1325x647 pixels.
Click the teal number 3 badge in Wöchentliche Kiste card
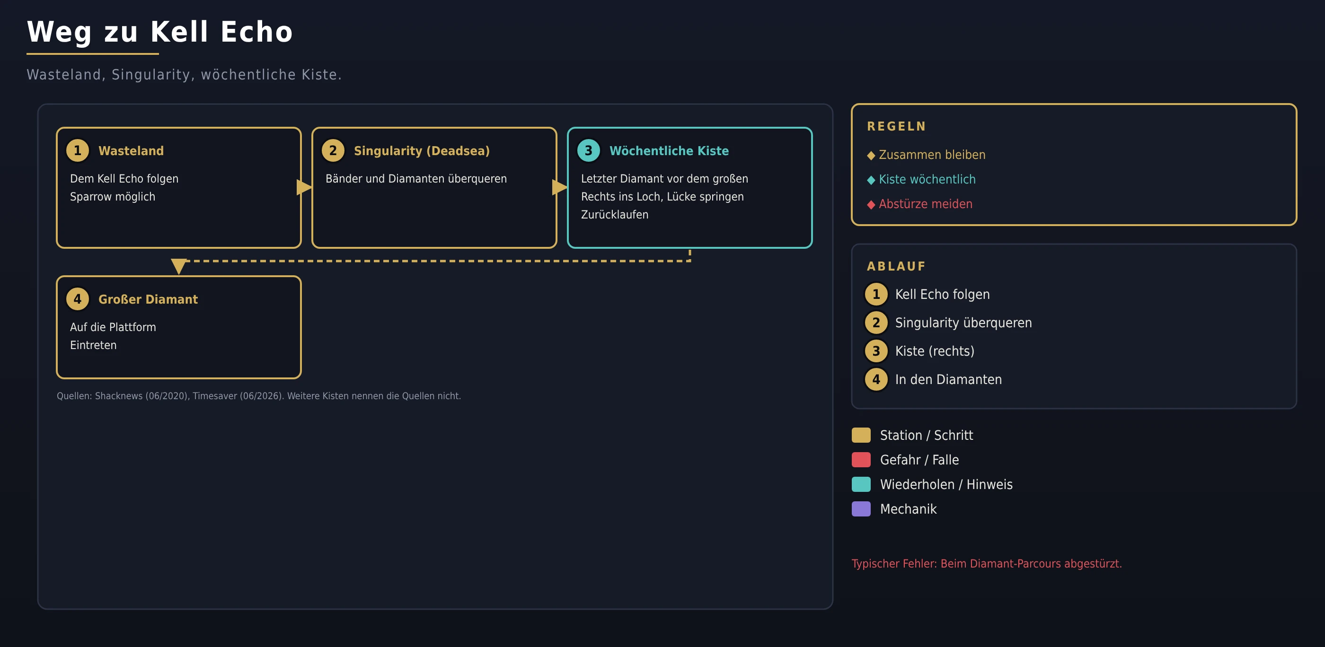coord(588,150)
